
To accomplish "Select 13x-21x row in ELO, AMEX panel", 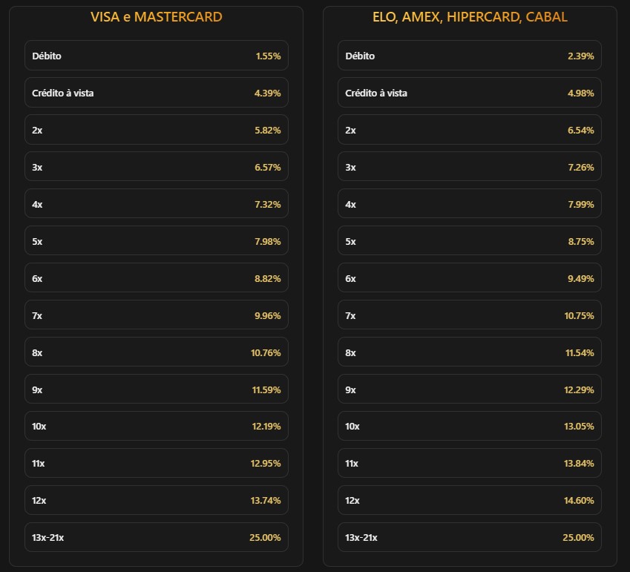I will tap(470, 537).
